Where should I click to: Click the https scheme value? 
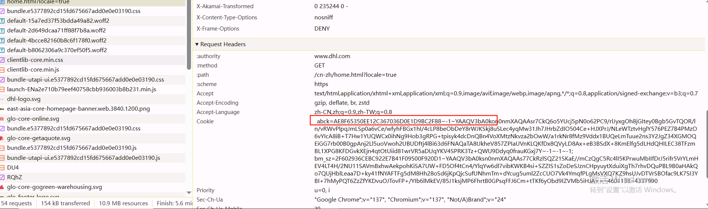[321, 84]
